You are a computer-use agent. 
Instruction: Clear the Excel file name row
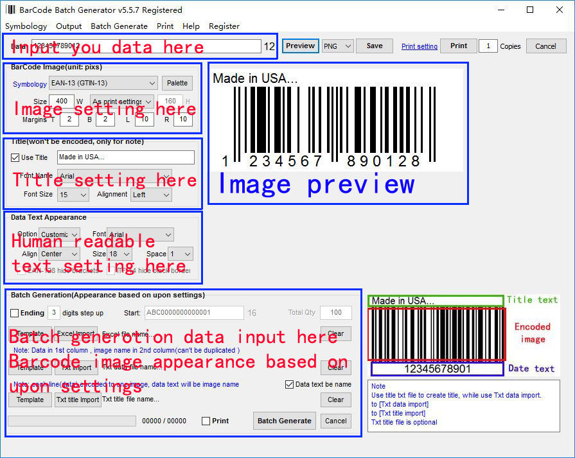tap(336, 333)
